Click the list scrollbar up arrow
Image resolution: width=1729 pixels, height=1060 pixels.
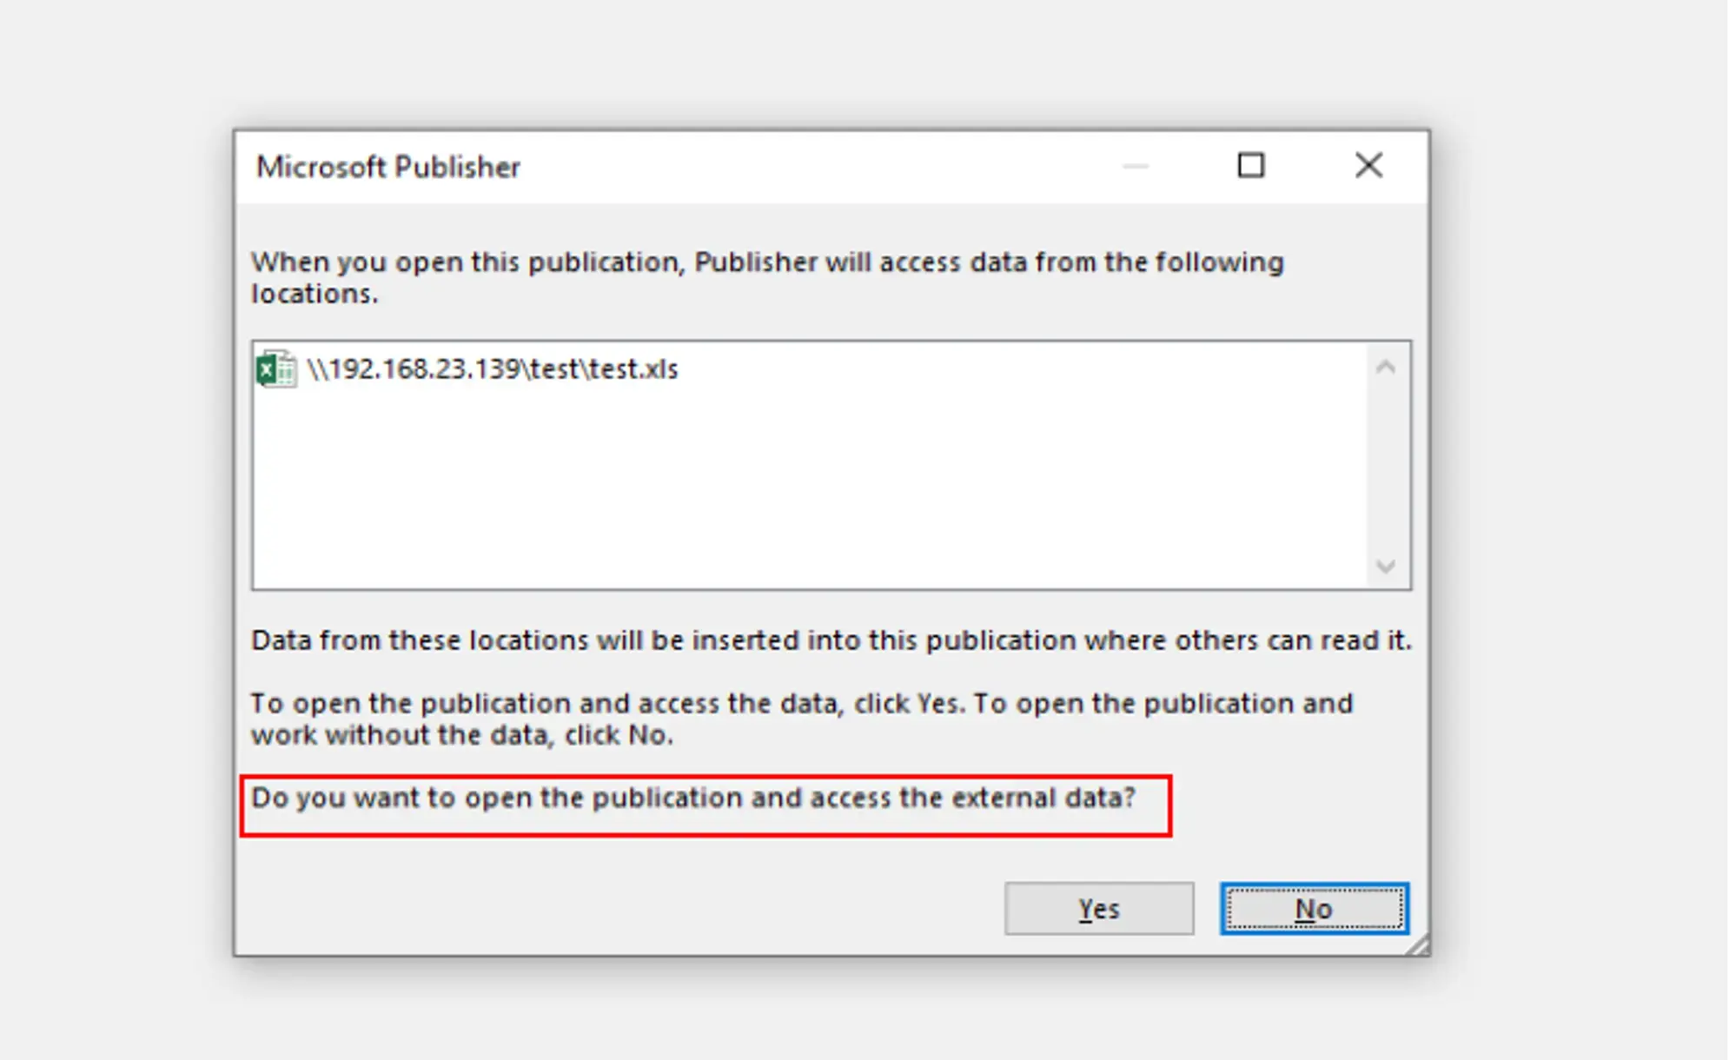click(x=1386, y=368)
